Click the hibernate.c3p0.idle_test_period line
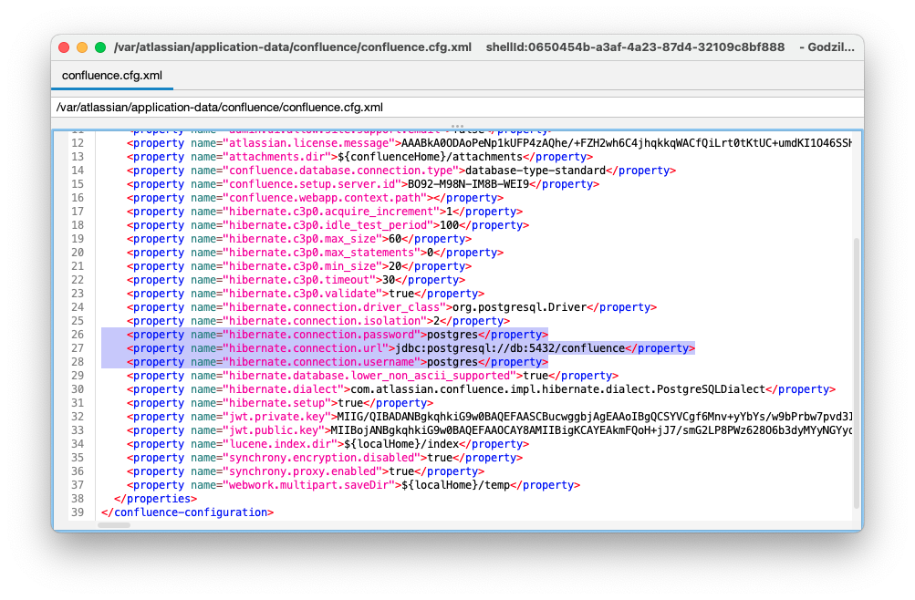 (x=328, y=225)
